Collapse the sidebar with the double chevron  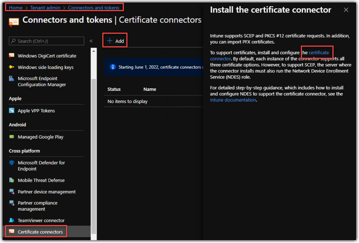pyautogui.click(x=91, y=41)
